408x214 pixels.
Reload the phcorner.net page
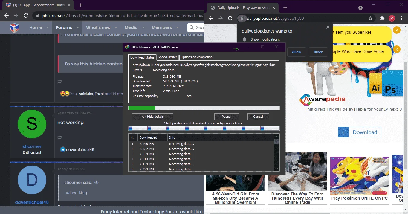click(26, 16)
